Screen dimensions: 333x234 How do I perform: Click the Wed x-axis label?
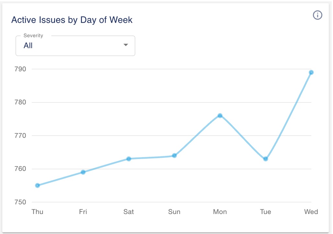click(x=311, y=212)
